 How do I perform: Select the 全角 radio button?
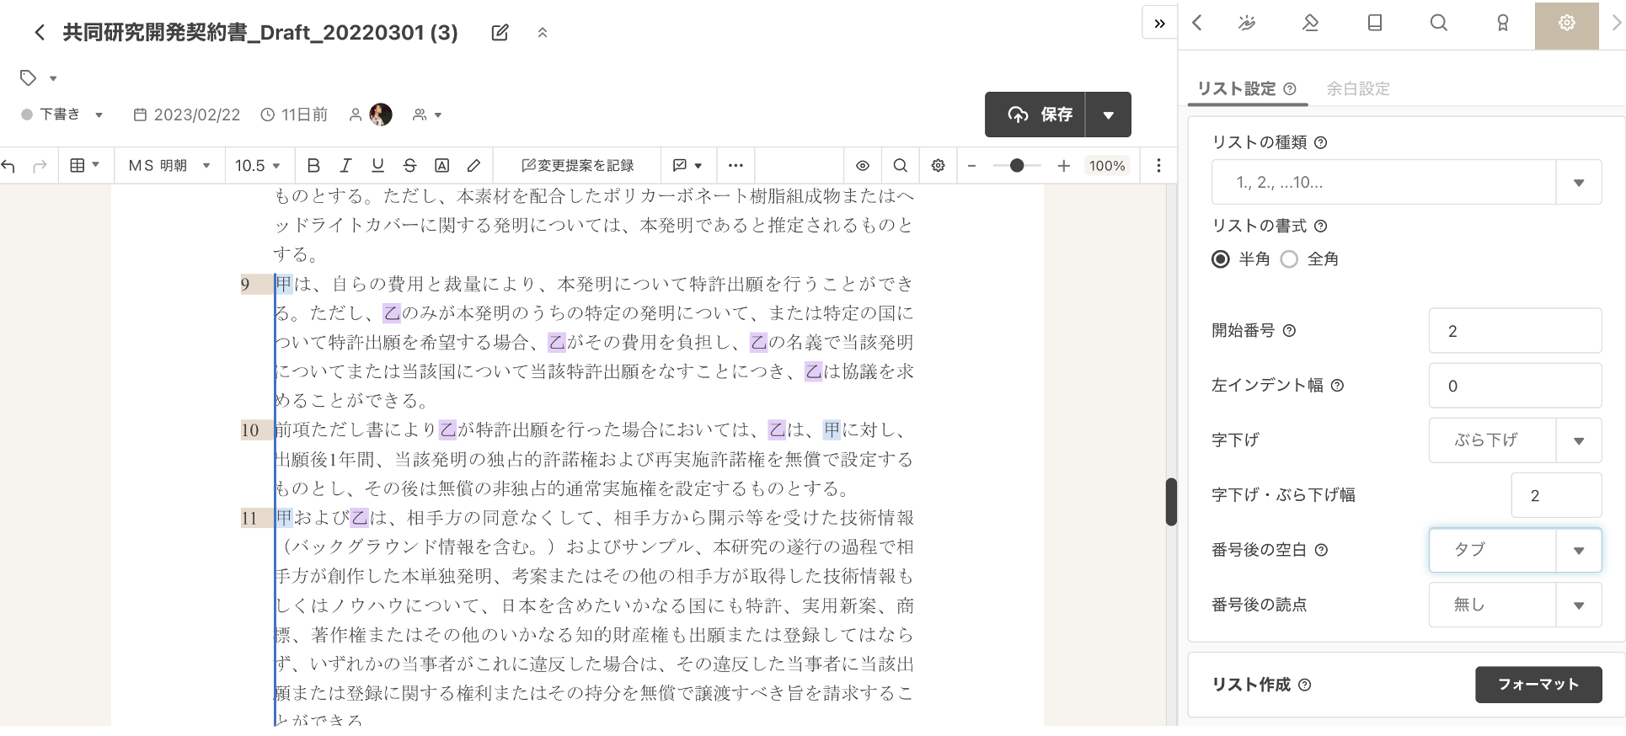(1289, 259)
